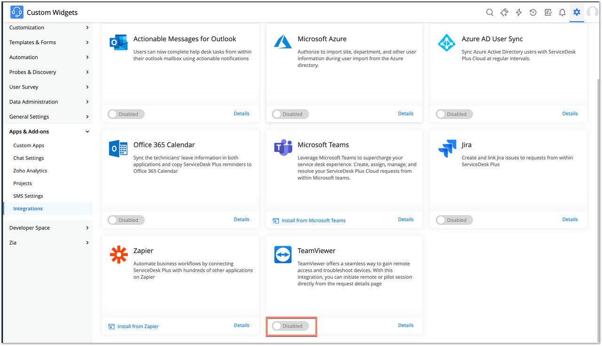Open the notifications bell
The height and width of the screenshot is (346, 602).
pyautogui.click(x=562, y=12)
